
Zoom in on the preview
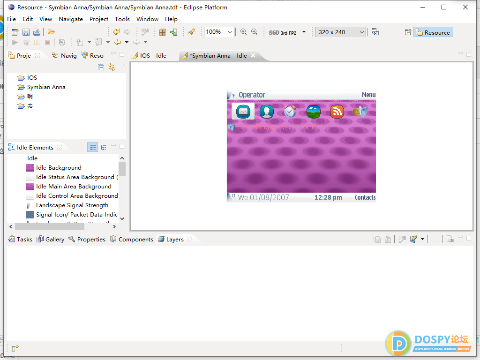click(x=244, y=32)
